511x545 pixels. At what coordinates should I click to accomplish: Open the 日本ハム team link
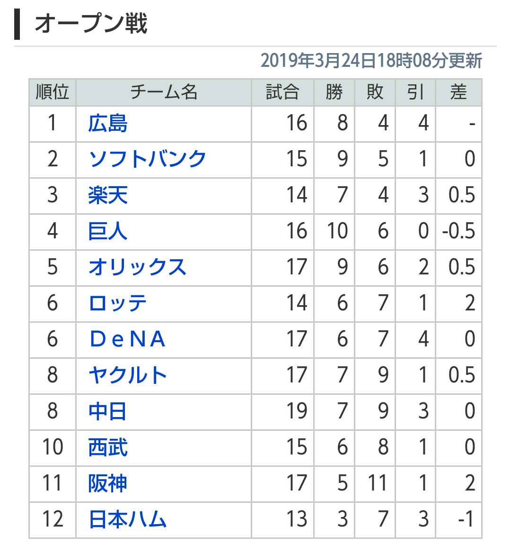[x=128, y=519]
